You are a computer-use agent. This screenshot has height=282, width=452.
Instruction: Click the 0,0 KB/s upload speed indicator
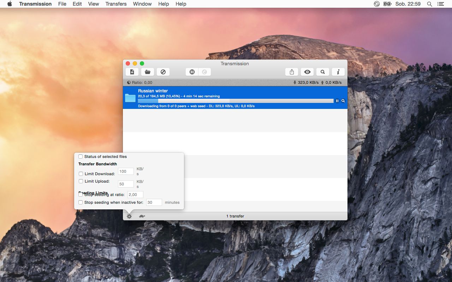[x=331, y=82]
